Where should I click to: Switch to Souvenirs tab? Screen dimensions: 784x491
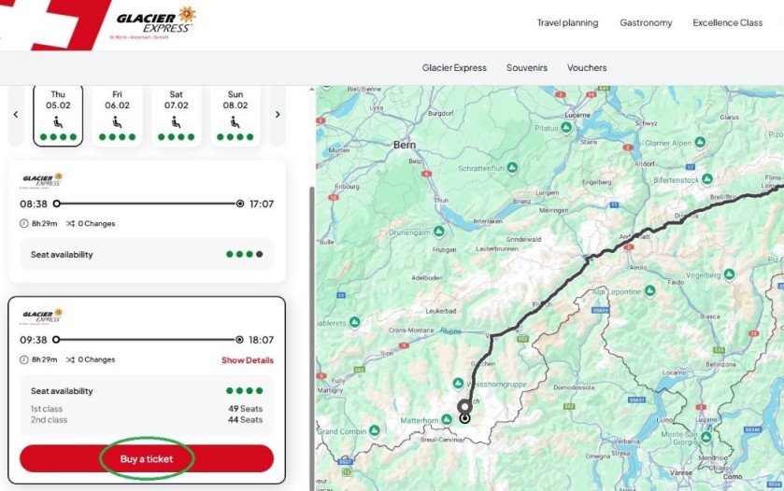click(527, 68)
